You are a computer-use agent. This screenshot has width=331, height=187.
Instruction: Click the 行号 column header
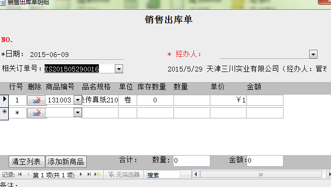click(16, 87)
